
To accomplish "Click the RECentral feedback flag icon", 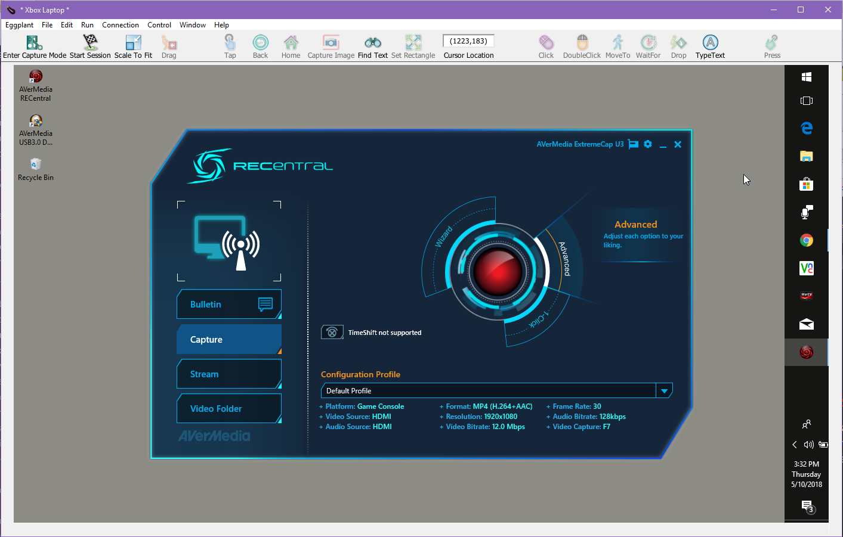I will point(633,144).
